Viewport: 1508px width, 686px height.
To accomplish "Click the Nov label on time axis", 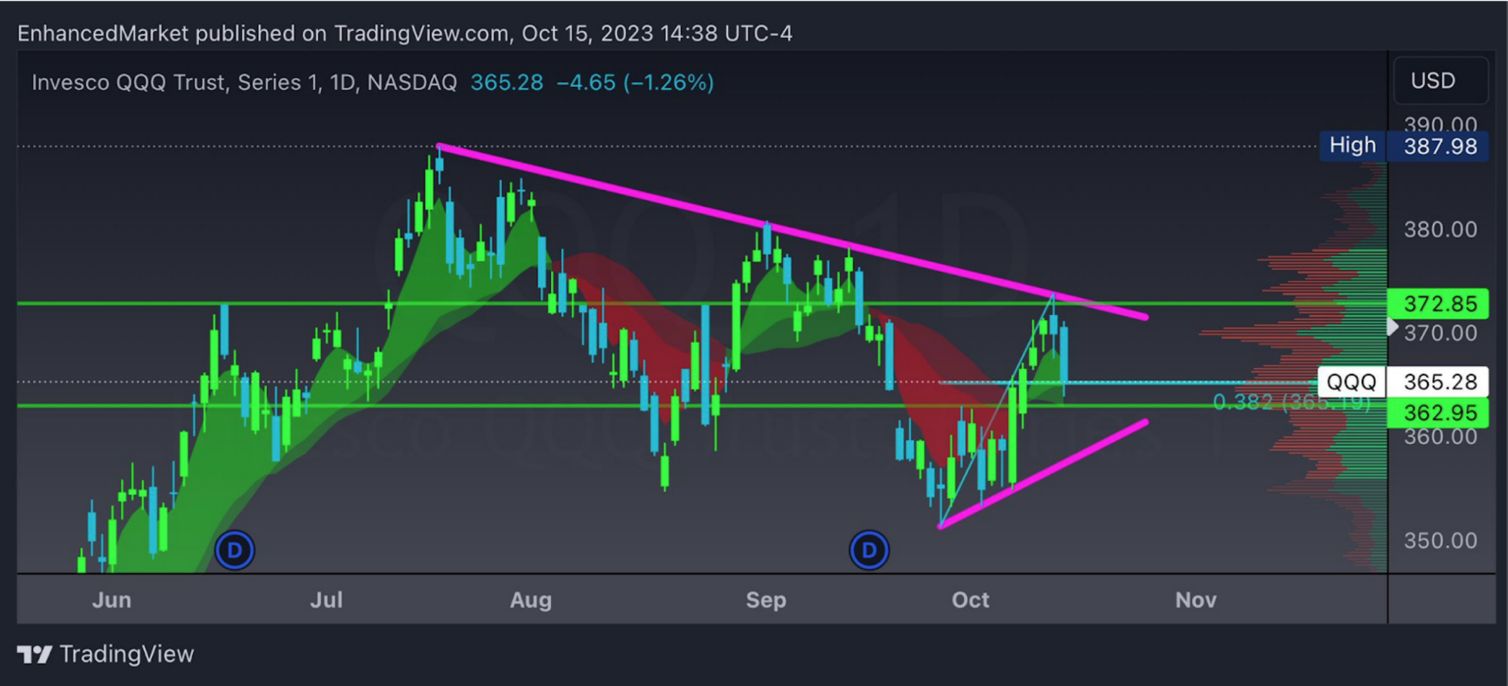I will [x=1196, y=600].
